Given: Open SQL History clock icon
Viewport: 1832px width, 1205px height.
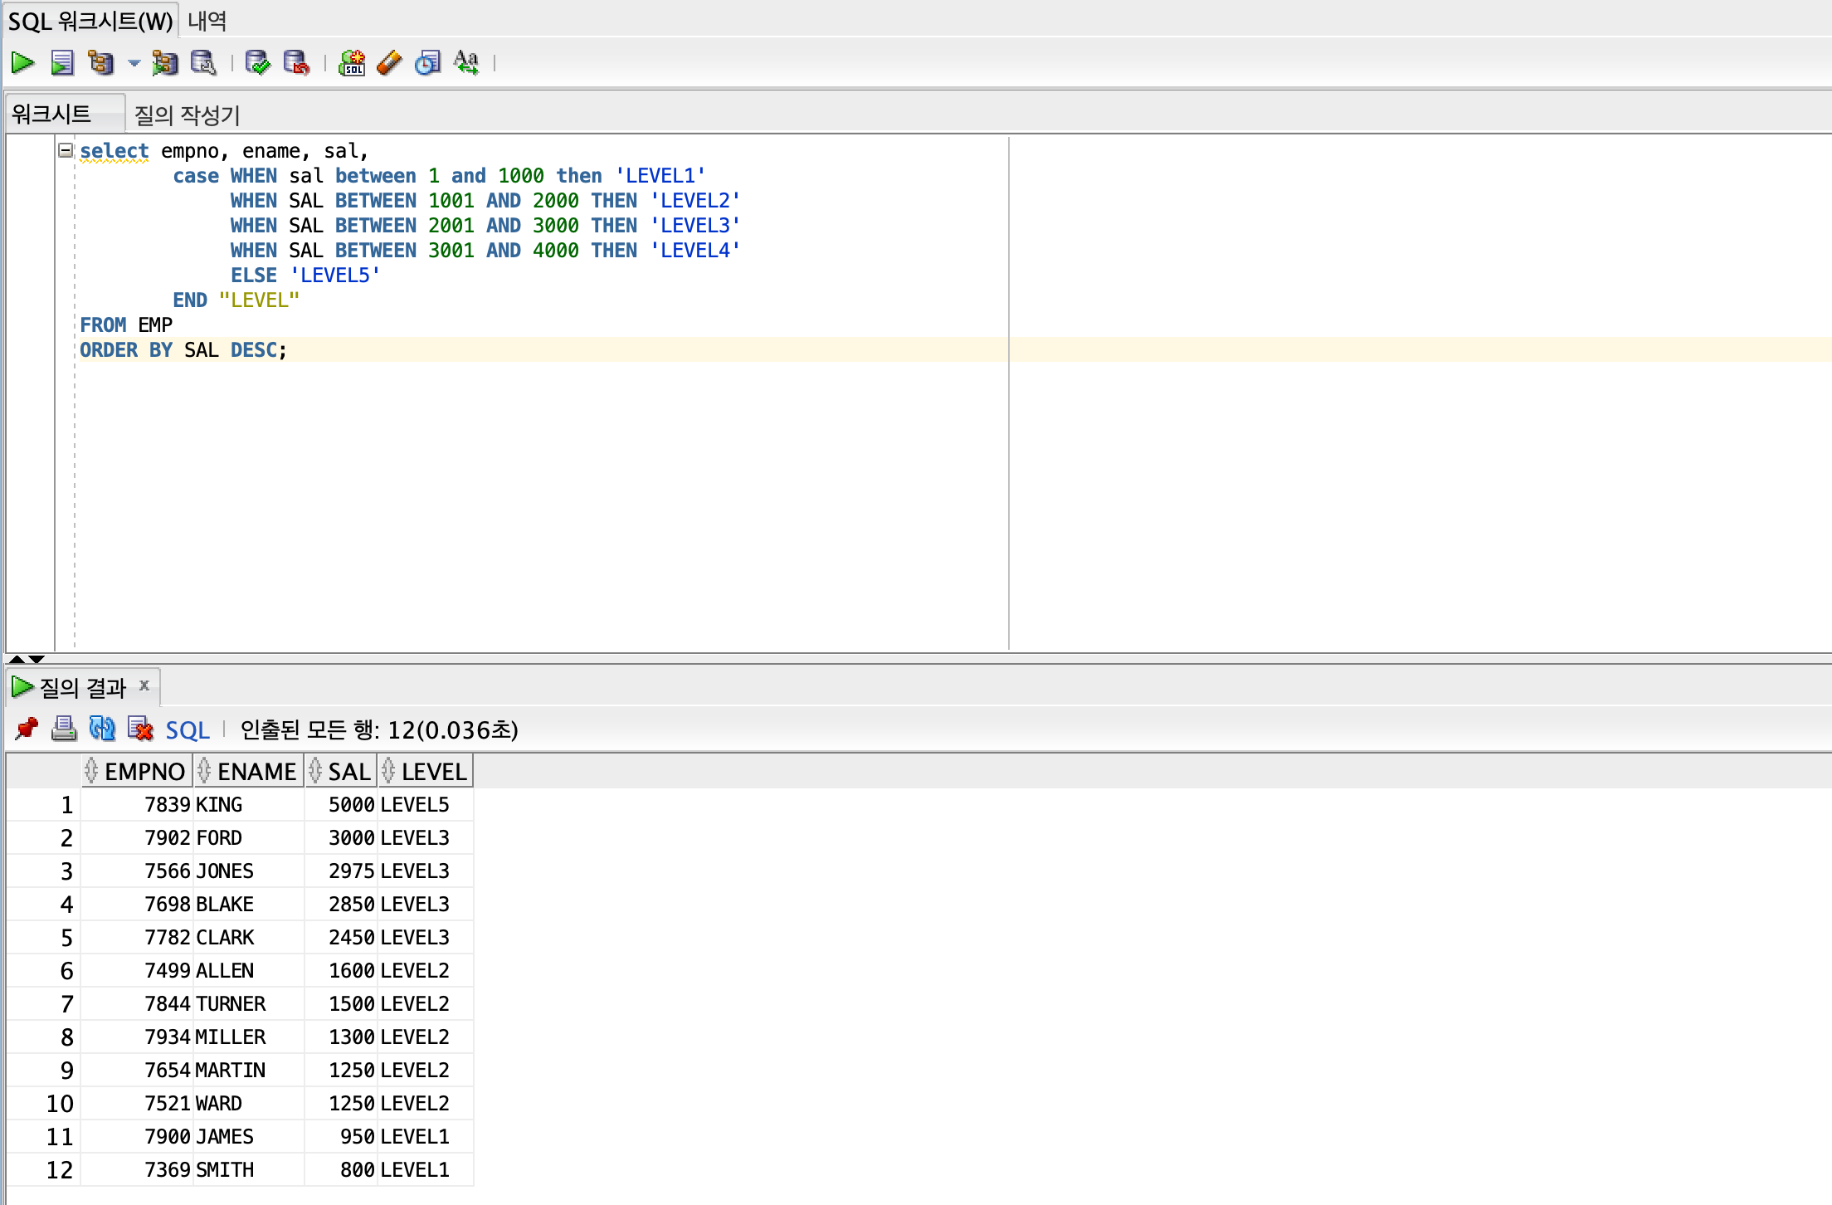Looking at the screenshot, I should (x=427, y=63).
